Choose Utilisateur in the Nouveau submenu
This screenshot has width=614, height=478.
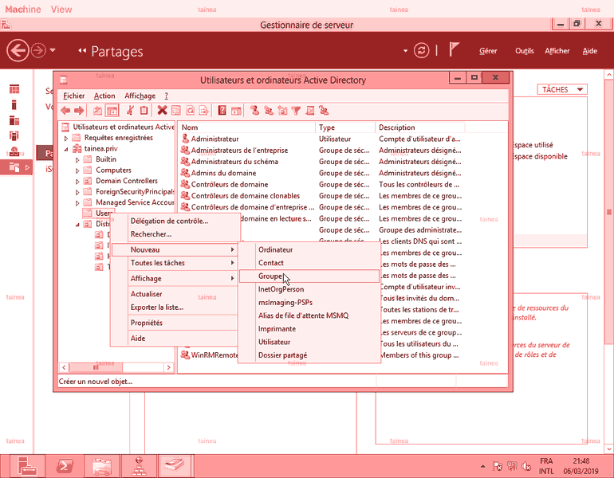(309, 342)
